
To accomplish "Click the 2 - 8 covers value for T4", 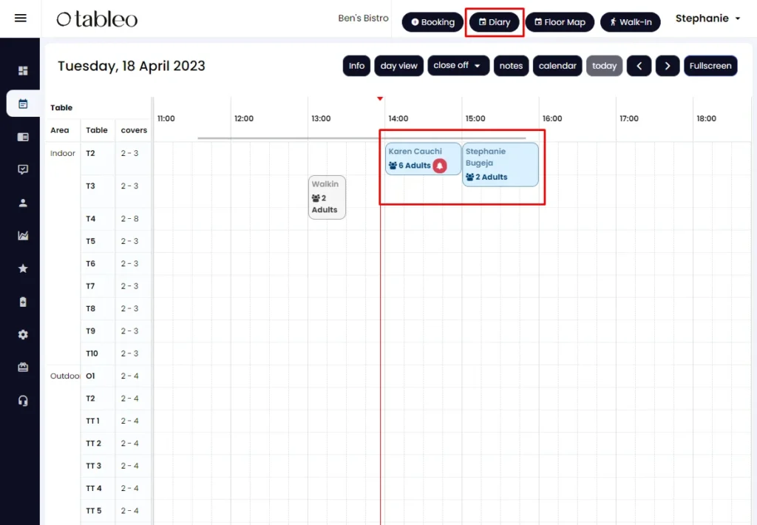I will pyautogui.click(x=129, y=219).
